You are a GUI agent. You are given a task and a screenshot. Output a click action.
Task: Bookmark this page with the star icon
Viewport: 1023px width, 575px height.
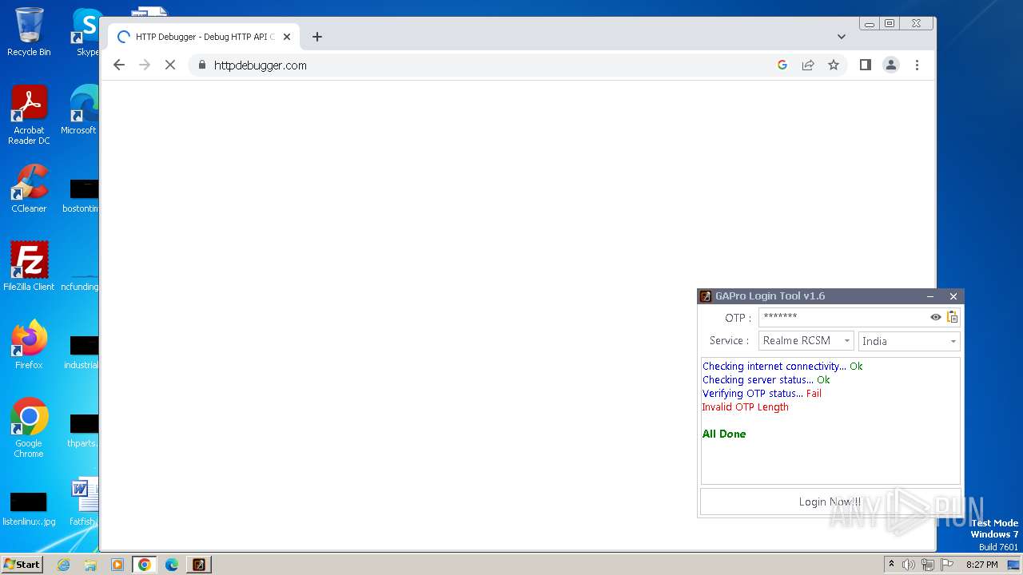834,65
